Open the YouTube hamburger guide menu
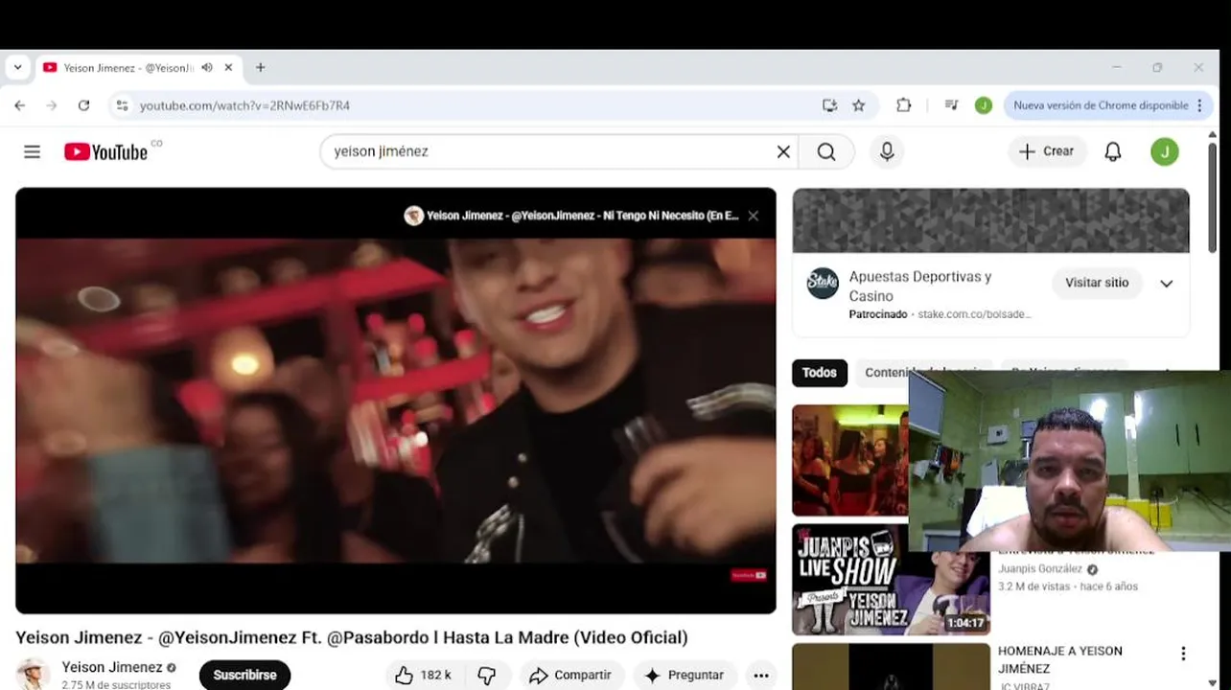Viewport: 1231px width, 690px height. click(x=32, y=151)
